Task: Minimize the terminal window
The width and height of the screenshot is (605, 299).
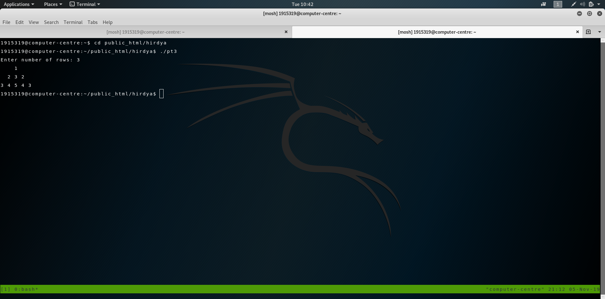Action: (579, 14)
